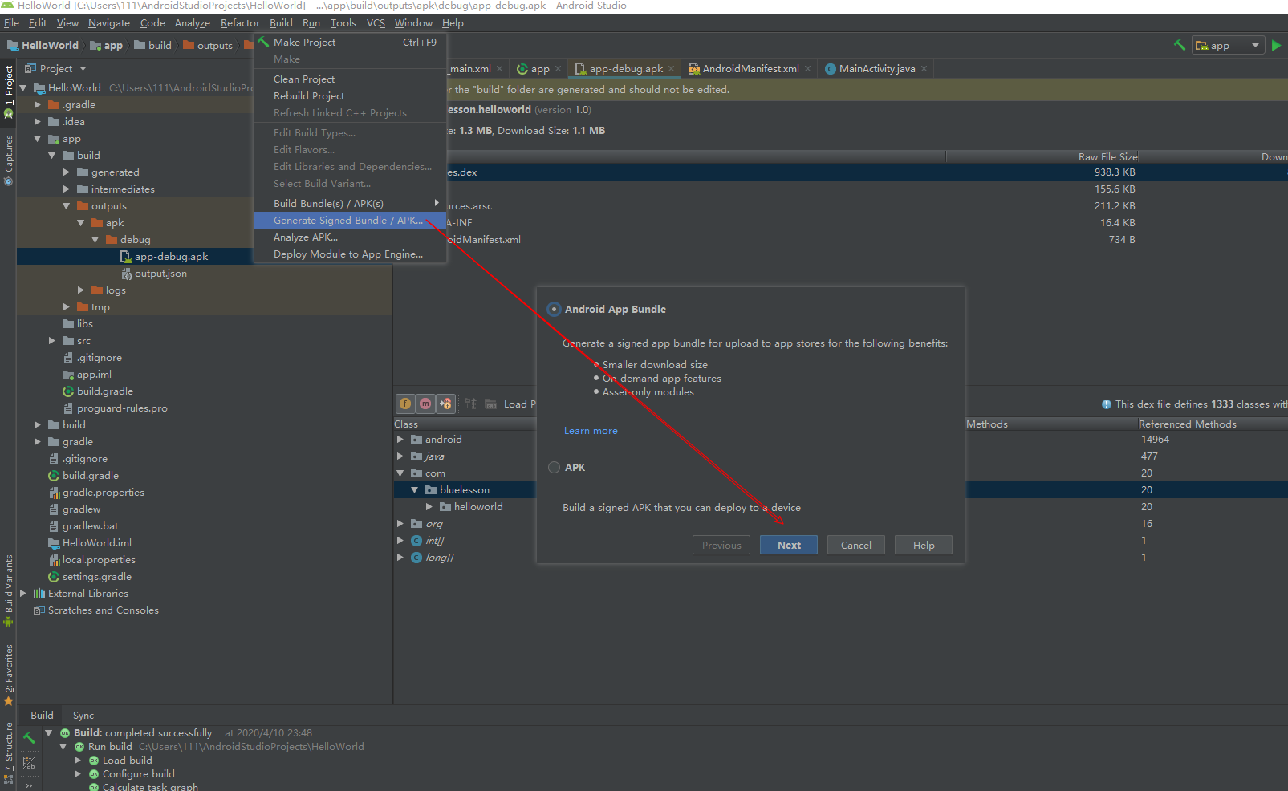
Task: Open the Build Bundle(s) / APK(s) submenu
Action: (x=350, y=204)
